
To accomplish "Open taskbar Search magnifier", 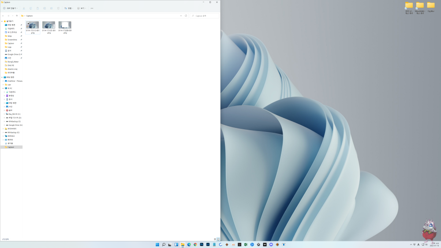I will [164, 244].
